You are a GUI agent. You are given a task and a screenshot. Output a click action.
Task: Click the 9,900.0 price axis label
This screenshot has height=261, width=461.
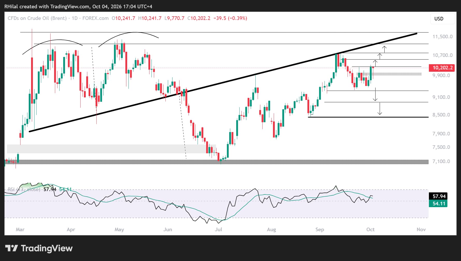click(441, 75)
